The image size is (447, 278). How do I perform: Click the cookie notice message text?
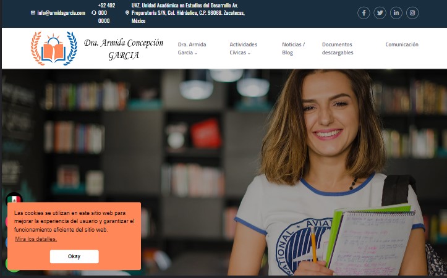(x=74, y=221)
